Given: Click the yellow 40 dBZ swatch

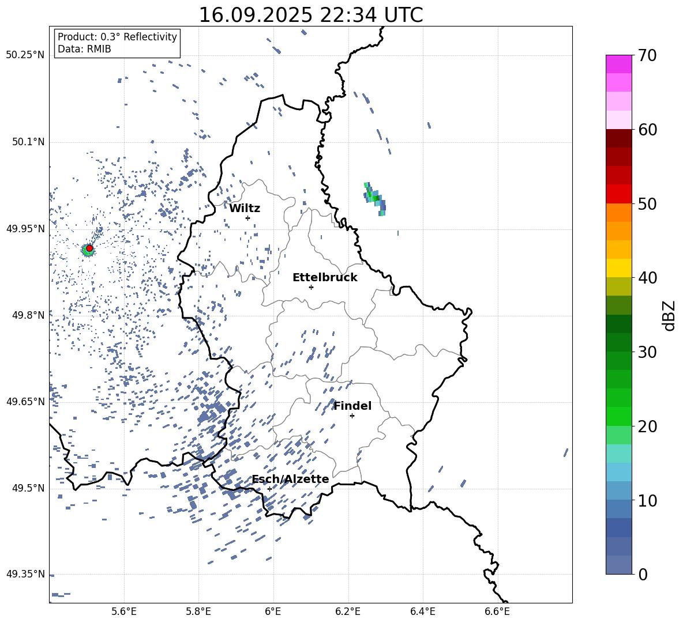Looking at the screenshot, I should pos(618,268).
